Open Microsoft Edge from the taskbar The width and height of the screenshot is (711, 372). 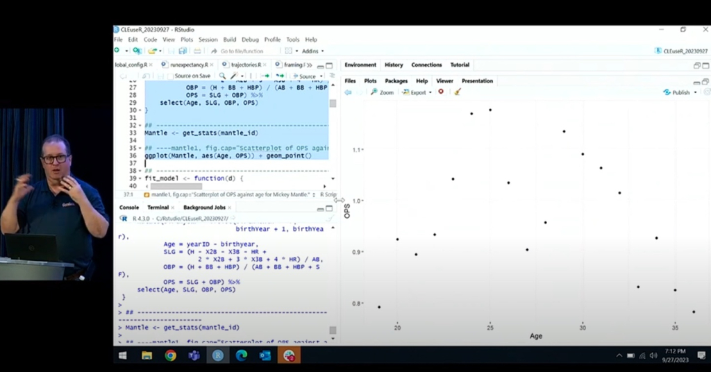(241, 355)
